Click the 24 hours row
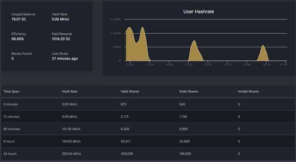 148,154
